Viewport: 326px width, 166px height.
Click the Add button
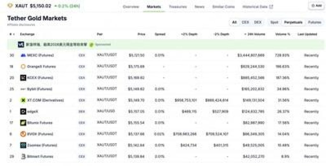[316, 6]
